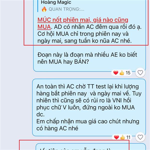Tap the Hoàng Magic name in the quoted reply
Screen dimensions: 150x150
[x=56, y=2]
